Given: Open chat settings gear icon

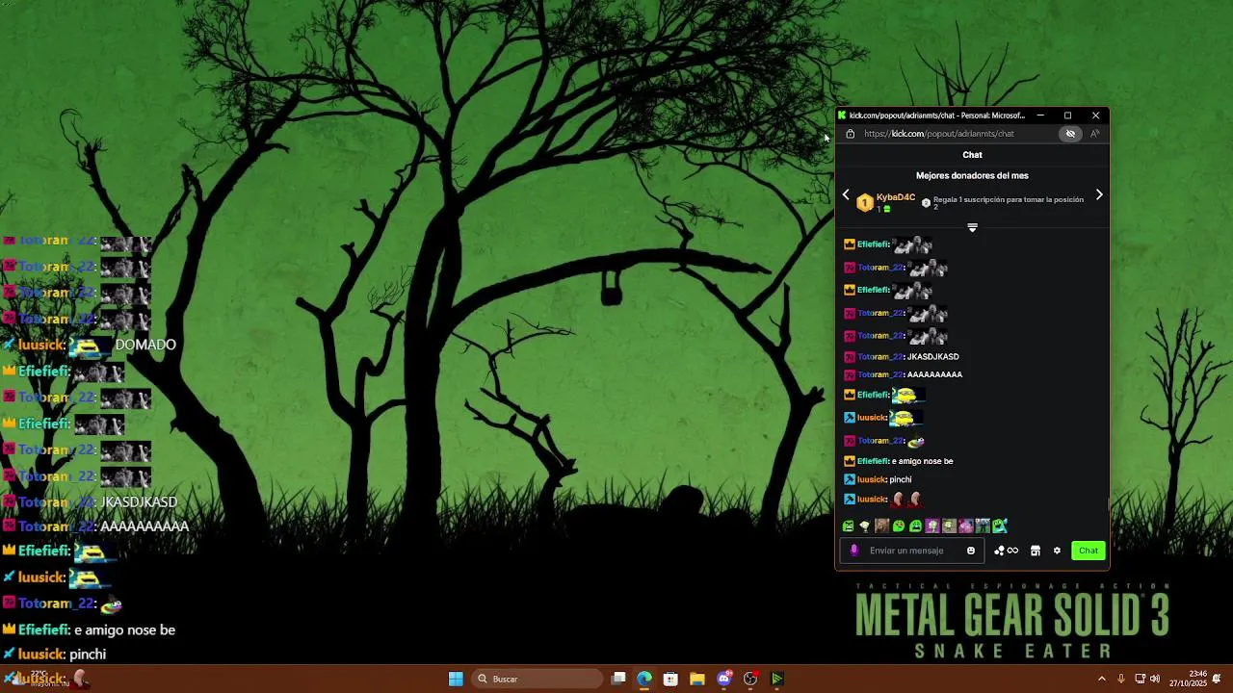Looking at the screenshot, I should 1057,551.
